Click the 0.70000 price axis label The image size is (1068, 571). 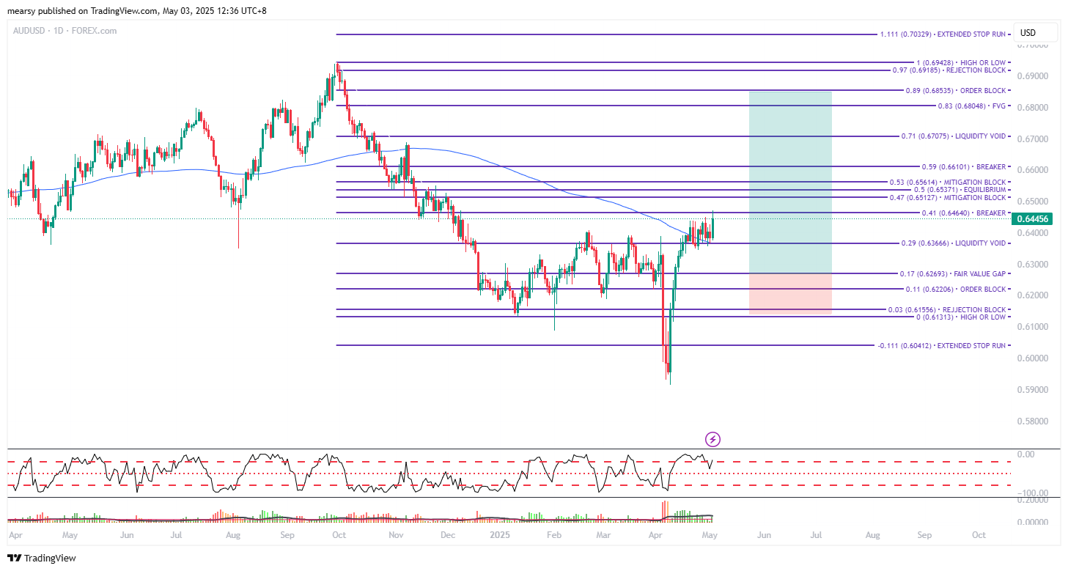click(x=1031, y=45)
